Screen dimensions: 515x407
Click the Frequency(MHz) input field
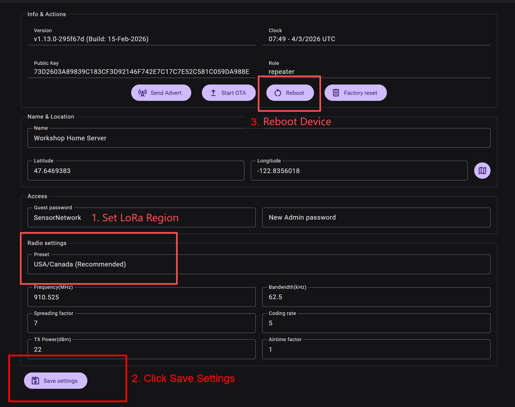coord(141,297)
